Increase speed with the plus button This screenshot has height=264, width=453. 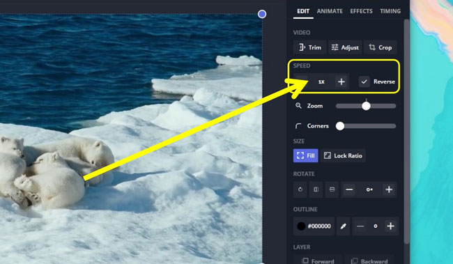tap(341, 81)
